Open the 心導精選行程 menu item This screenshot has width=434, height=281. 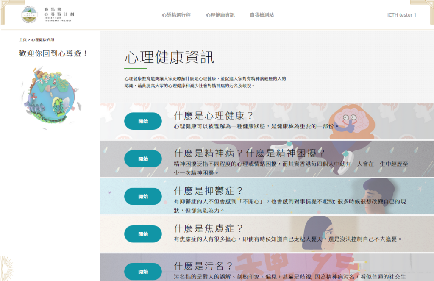[176, 15]
